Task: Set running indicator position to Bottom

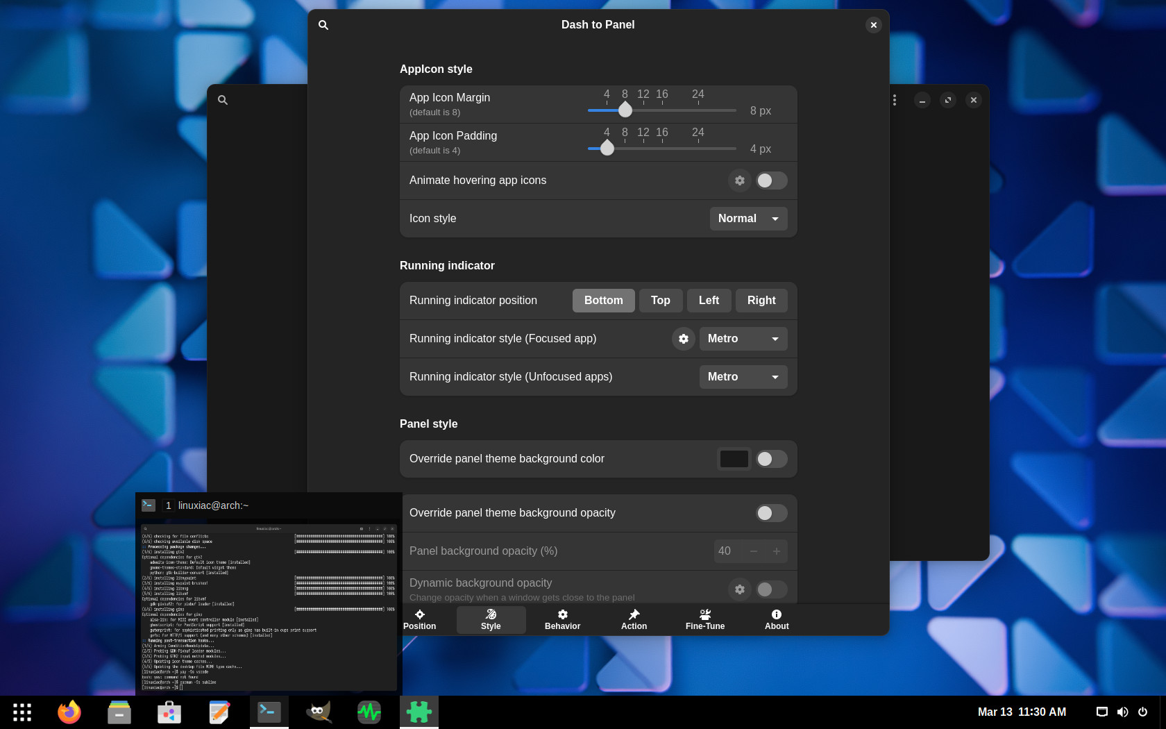Action: coord(604,301)
